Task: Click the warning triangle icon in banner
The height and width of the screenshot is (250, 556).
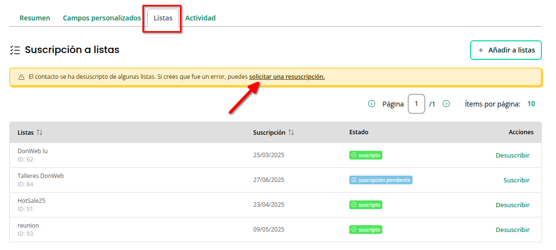Action: 21,77
